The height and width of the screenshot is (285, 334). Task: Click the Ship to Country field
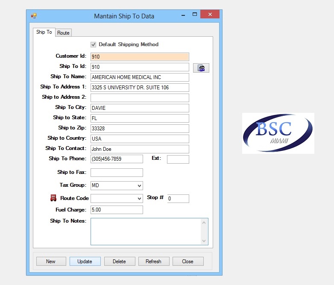click(x=140, y=138)
